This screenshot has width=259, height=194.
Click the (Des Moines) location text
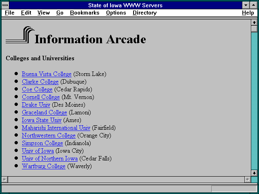(x=68, y=105)
